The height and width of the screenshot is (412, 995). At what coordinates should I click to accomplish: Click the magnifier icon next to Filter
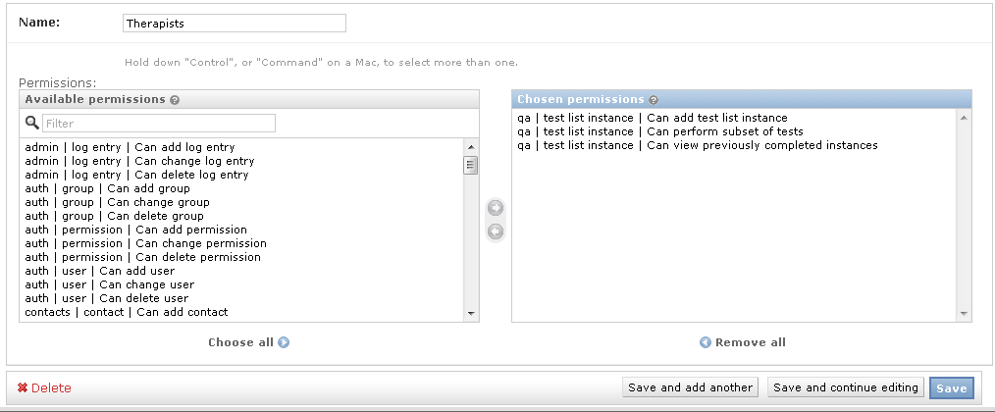[x=31, y=123]
